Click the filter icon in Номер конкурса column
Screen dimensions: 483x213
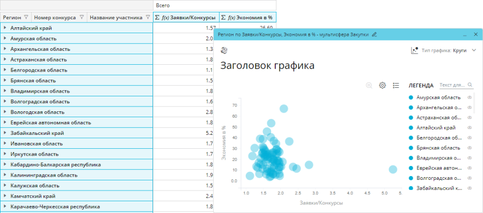coord(82,18)
